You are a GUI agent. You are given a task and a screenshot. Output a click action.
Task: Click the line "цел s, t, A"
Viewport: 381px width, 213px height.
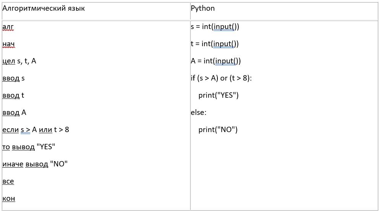point(19,61)
